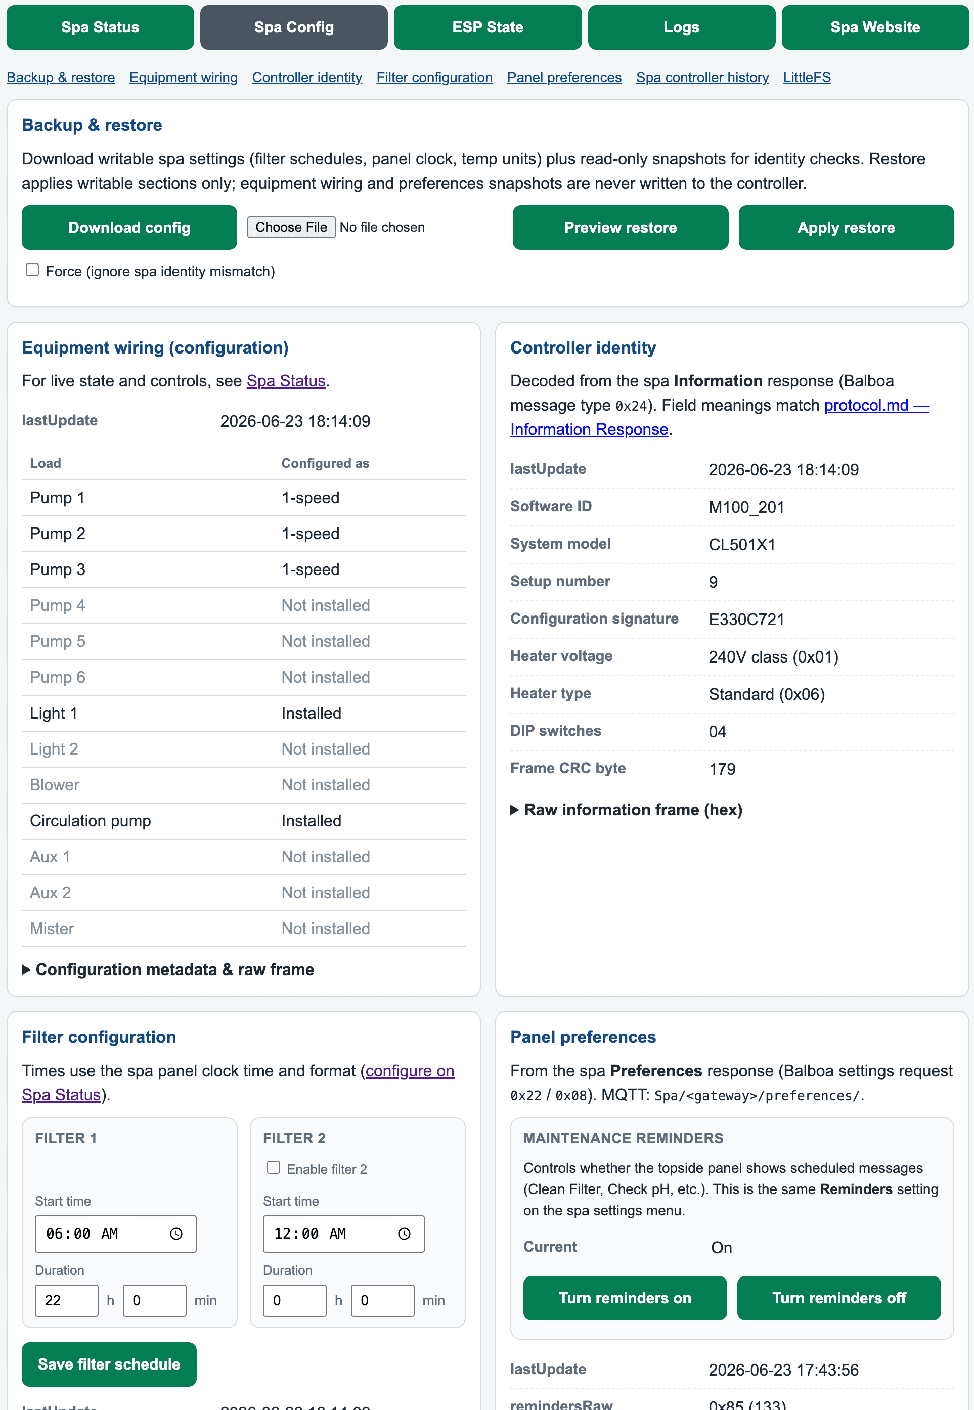Open the protocol.md Information Response link

(720, 417)
